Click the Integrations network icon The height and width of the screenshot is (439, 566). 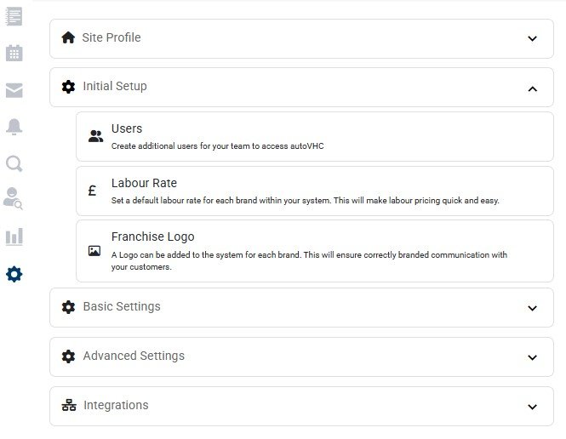coord(69,406)
